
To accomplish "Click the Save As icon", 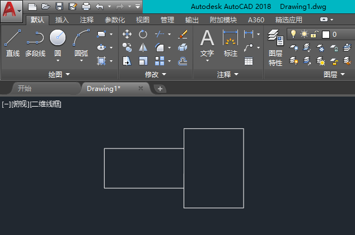I will point(73,7).
